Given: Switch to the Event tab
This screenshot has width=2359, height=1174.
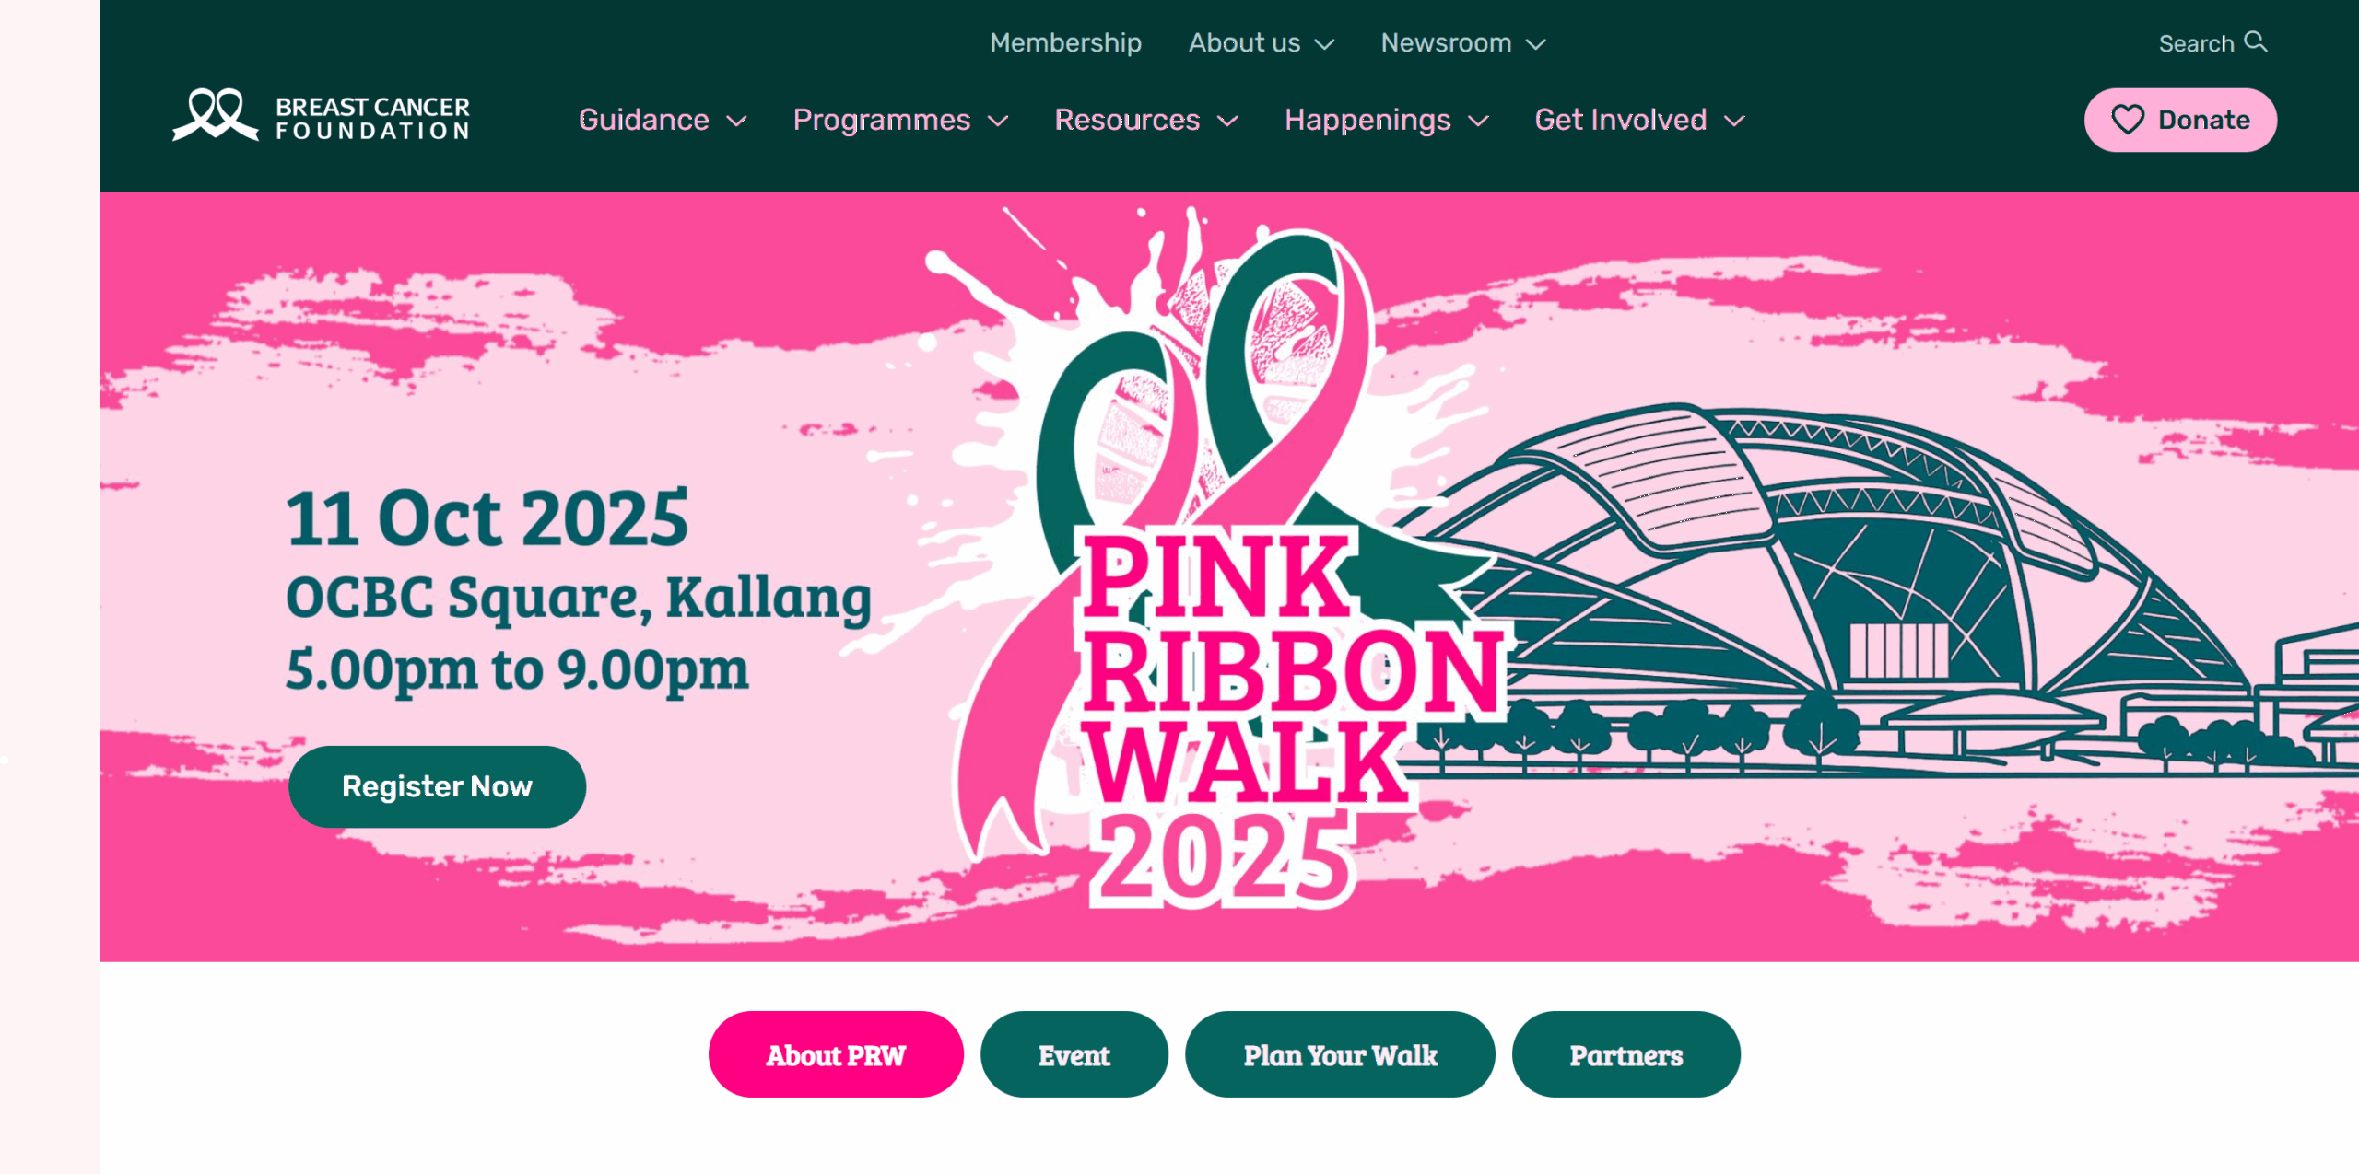Looking at the screenshot, I should click(x=1074, y=1054).
